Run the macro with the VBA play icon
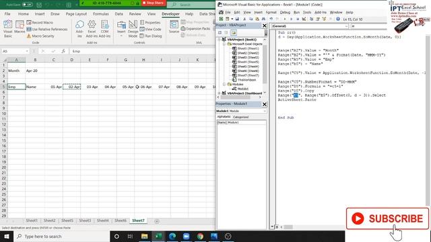Viewport: 431px width, 242px height. click(285, 19)
